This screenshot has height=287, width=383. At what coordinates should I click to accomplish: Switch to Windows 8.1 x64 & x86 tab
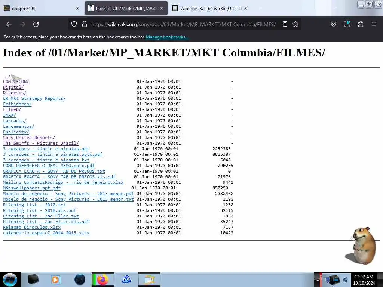[x=210, y=8]
